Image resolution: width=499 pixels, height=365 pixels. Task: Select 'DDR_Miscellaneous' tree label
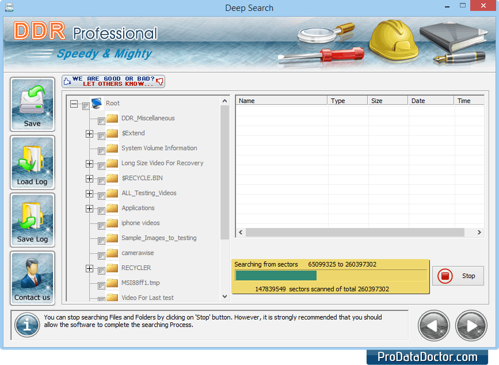click(x=148, y=118)
